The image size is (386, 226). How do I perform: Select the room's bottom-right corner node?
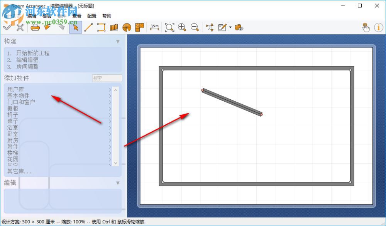350,182
